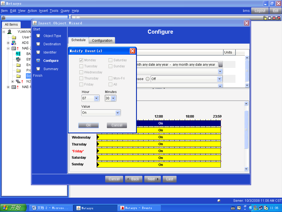Click the close-all-panels stacked icon
Screen dimensions: 282x212
278,18
